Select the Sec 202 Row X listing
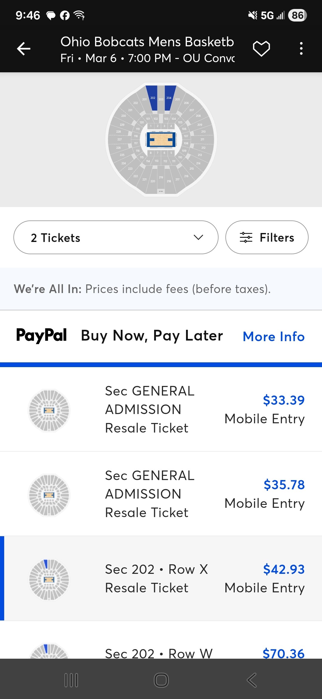Image resolution: width=322 pixels, height=699 pixels. 161,578
